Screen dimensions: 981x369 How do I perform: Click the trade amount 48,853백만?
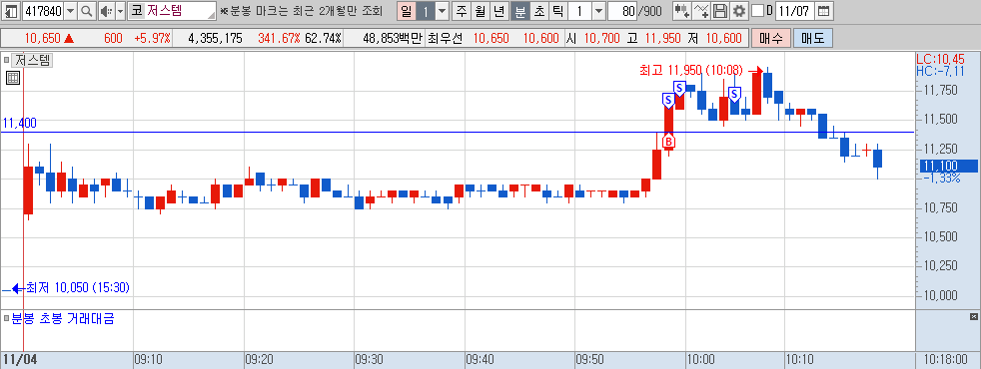pos(393,39)
